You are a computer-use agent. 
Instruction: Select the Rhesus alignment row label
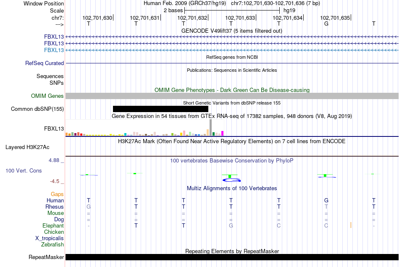pyautogui.click(x=55, y=207)
